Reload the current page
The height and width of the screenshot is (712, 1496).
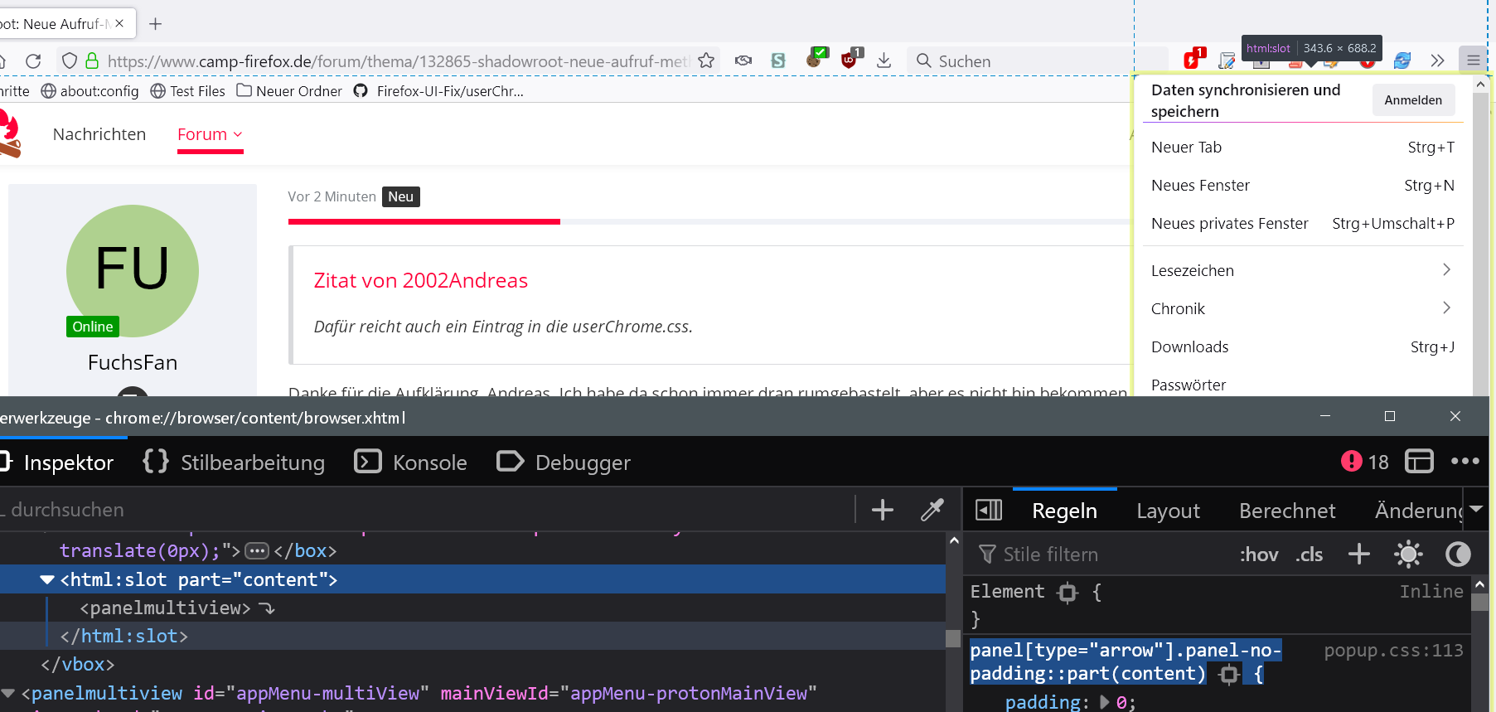33,61
